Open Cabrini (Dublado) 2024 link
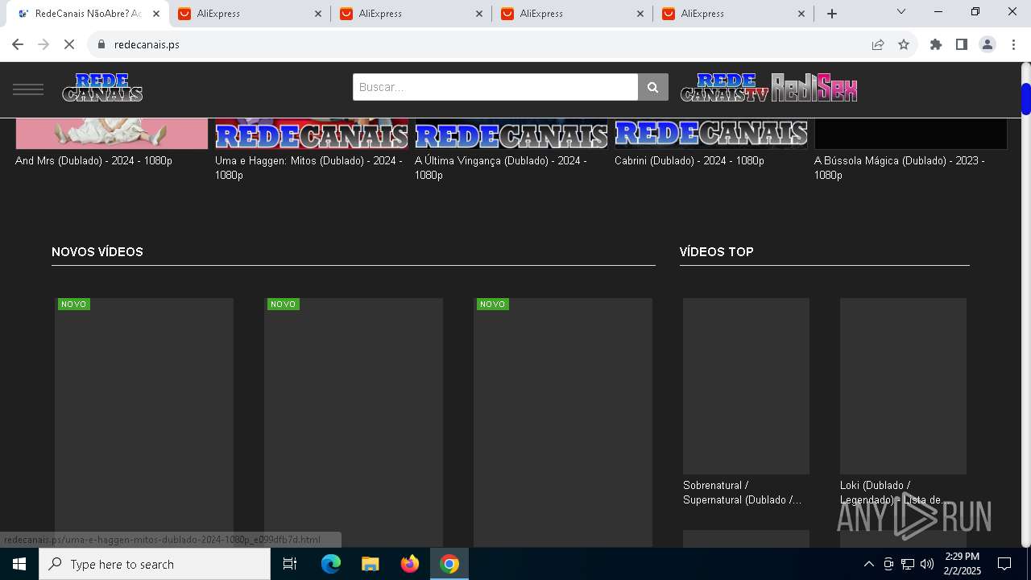Image resolution: width=1031 pixels, height=580 pixels. [689, 160]
